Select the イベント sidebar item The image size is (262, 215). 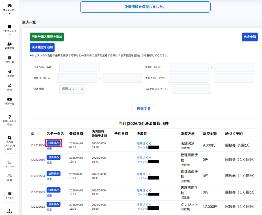point(9,195)
